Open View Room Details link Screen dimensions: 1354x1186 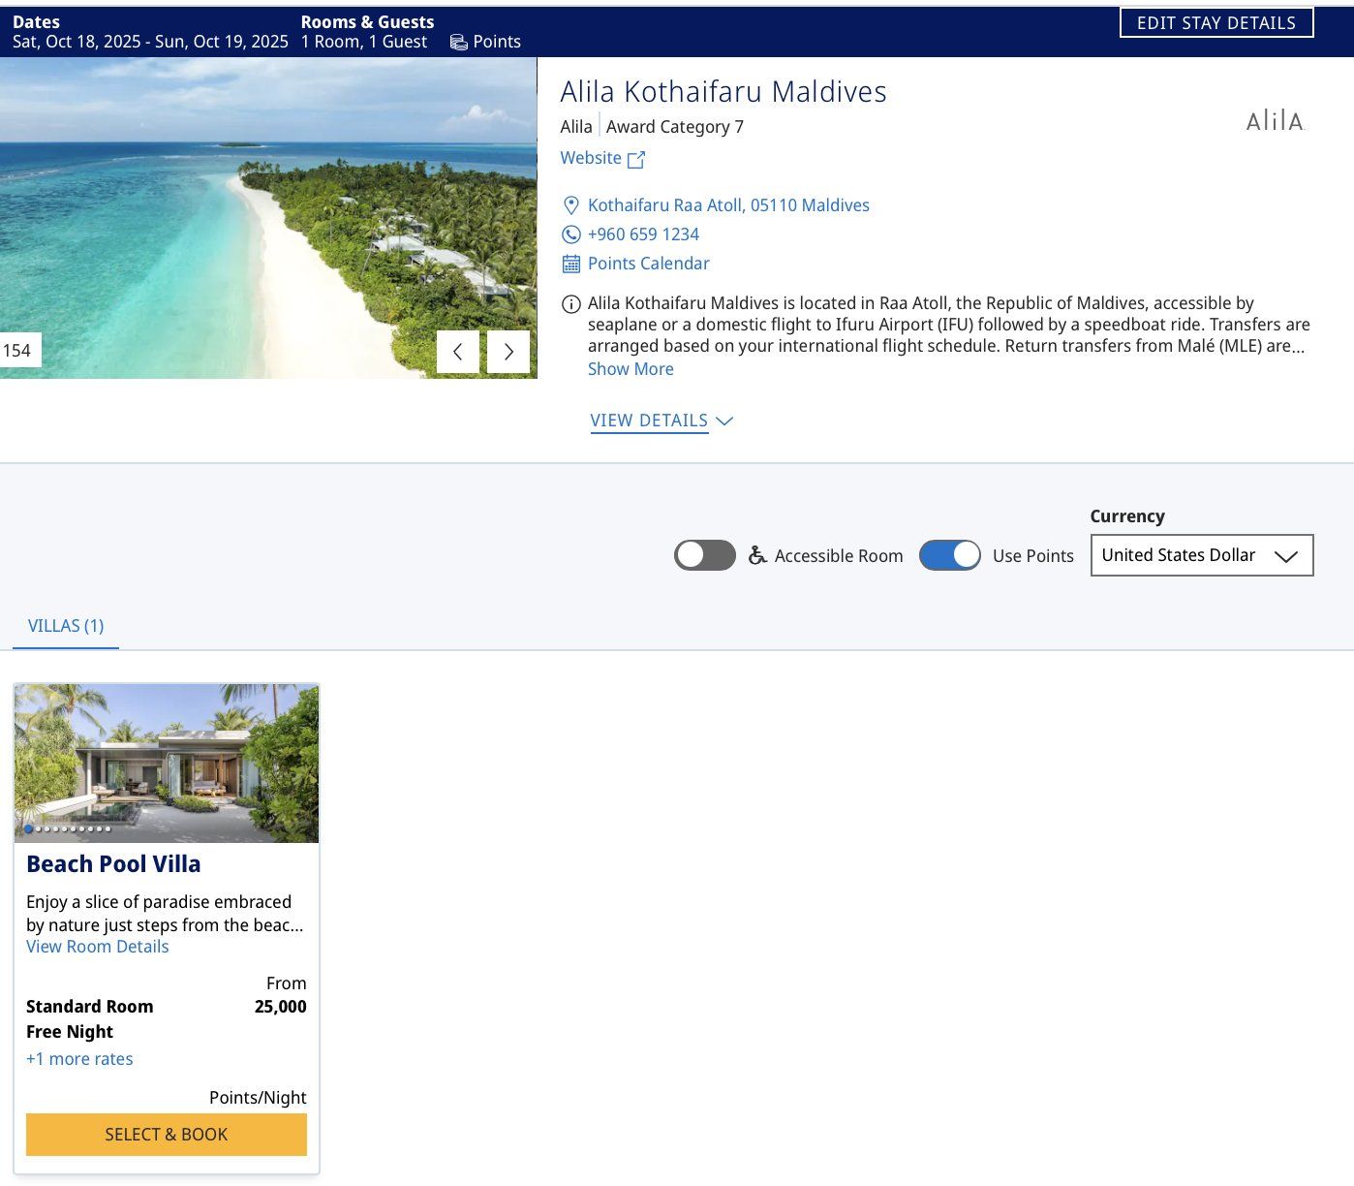pyautogui.click(x=98, y=947)
